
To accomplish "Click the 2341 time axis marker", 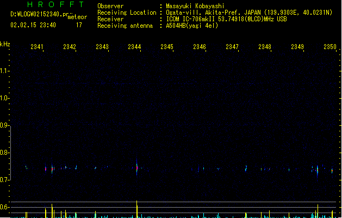I will (x=37, y=47).
